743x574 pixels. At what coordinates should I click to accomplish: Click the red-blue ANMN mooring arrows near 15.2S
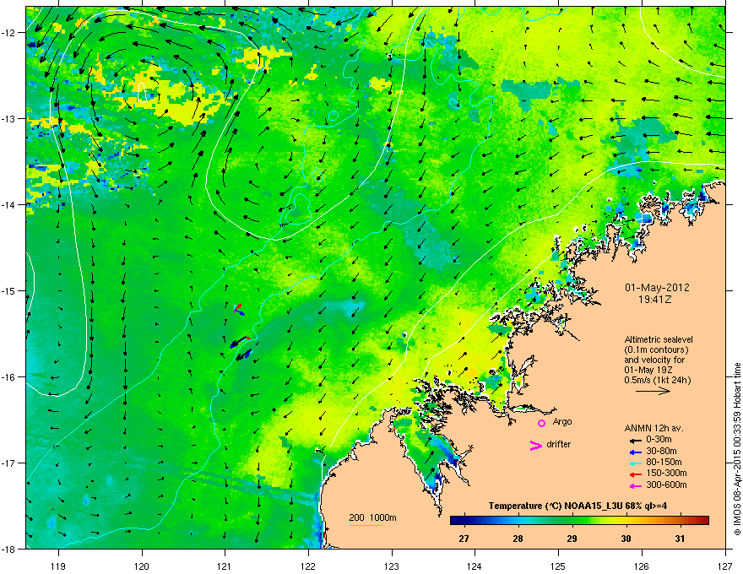coord(239,310)
